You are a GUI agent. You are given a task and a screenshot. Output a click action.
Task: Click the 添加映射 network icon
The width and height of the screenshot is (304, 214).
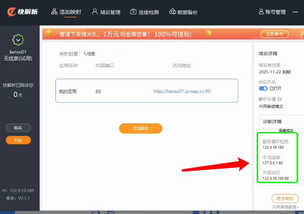pos(54,12)
